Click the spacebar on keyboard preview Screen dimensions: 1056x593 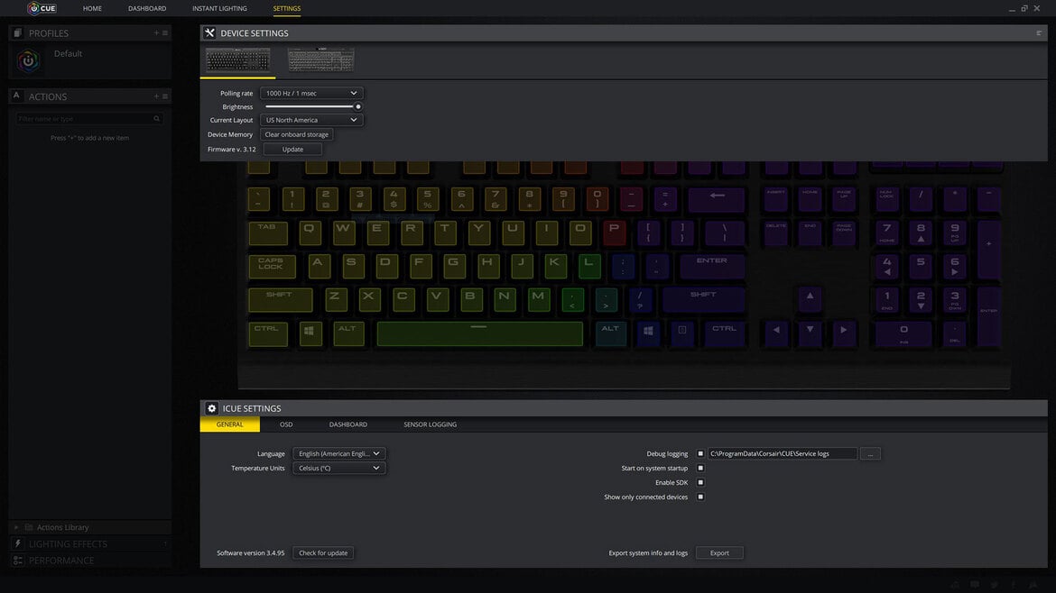(479, 333)
